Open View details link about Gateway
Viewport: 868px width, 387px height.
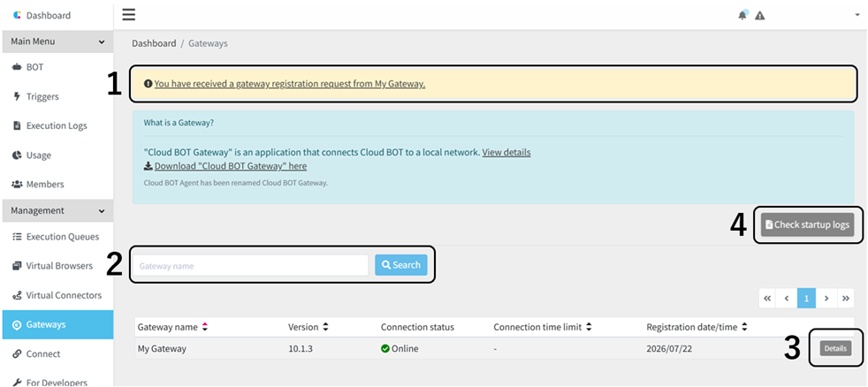pyautogui.click(x=506, y=152)
